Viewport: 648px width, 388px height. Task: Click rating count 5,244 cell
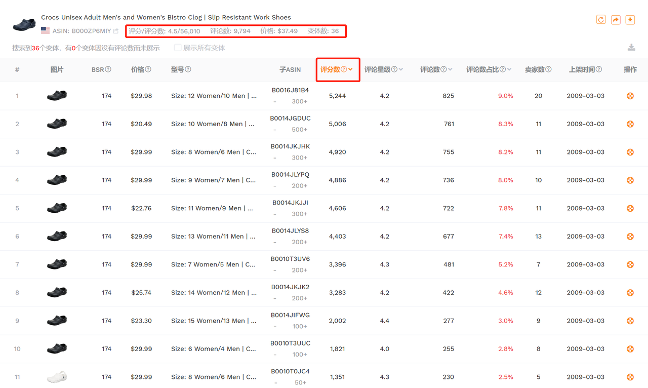[x=338, y=96]
